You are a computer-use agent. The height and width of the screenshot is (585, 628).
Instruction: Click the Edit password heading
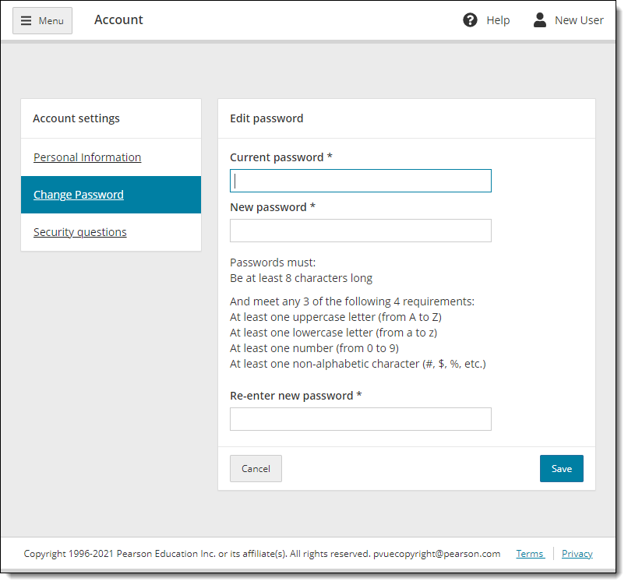tap(266, 118)
